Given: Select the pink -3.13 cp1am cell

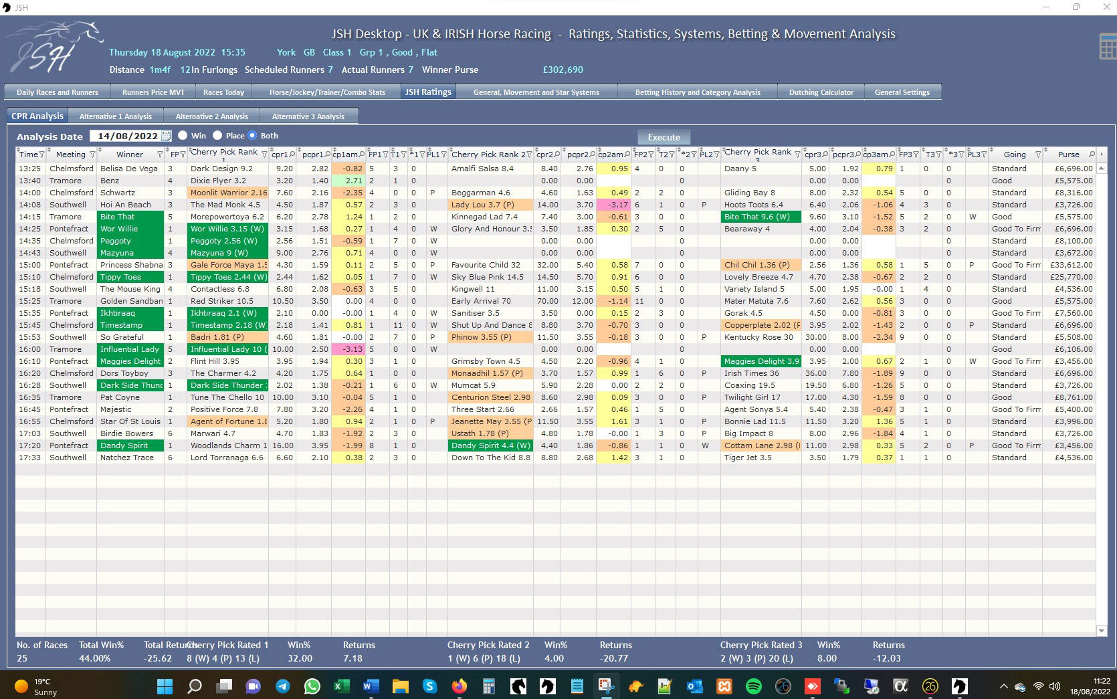Looking at the screenshot, I should click(348, 349).
